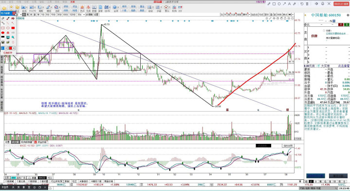350x191 pixels.
Task: Click the trash icon in recorder toolbar
Action: [307, 4]
